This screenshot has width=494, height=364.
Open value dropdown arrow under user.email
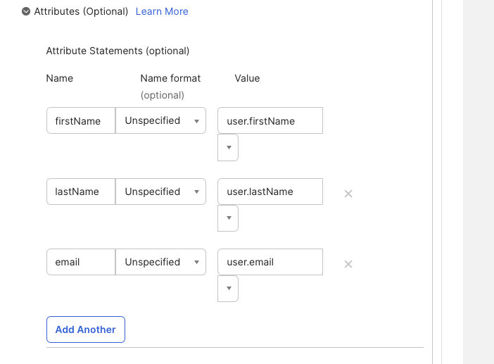[228, 289]
